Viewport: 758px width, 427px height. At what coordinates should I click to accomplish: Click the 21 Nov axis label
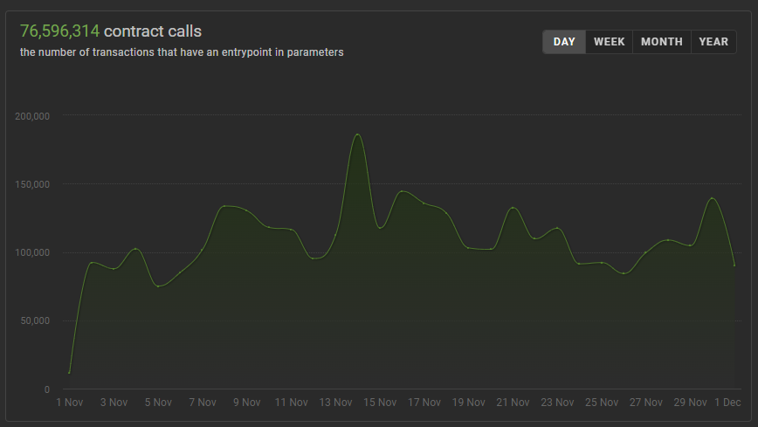tap(513, 403)
